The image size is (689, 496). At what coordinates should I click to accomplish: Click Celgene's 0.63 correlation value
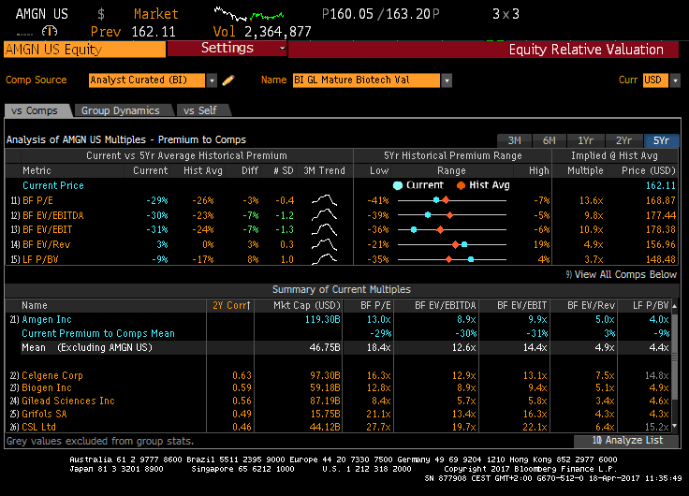pos(242,375)
